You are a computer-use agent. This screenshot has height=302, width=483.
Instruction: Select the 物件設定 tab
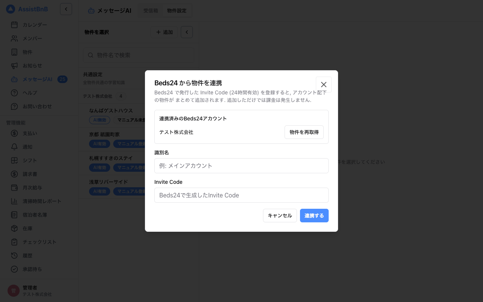coord(177,11)
